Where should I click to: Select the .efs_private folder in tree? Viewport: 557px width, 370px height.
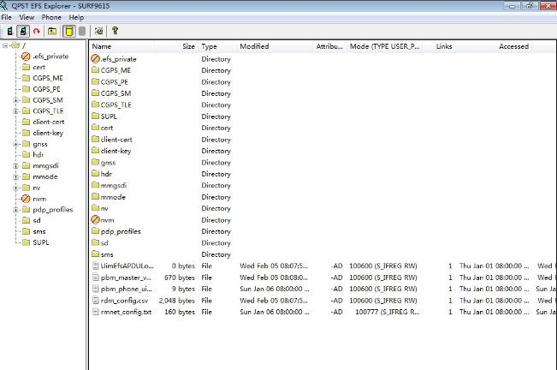51,56
